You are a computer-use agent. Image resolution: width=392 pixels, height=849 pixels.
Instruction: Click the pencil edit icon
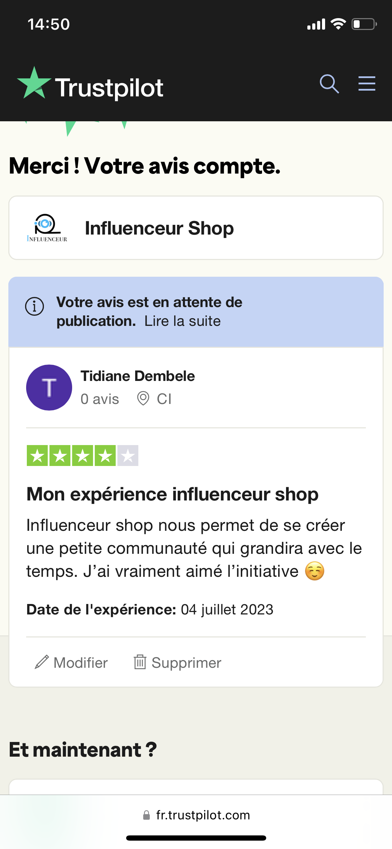tap(42, 662)
